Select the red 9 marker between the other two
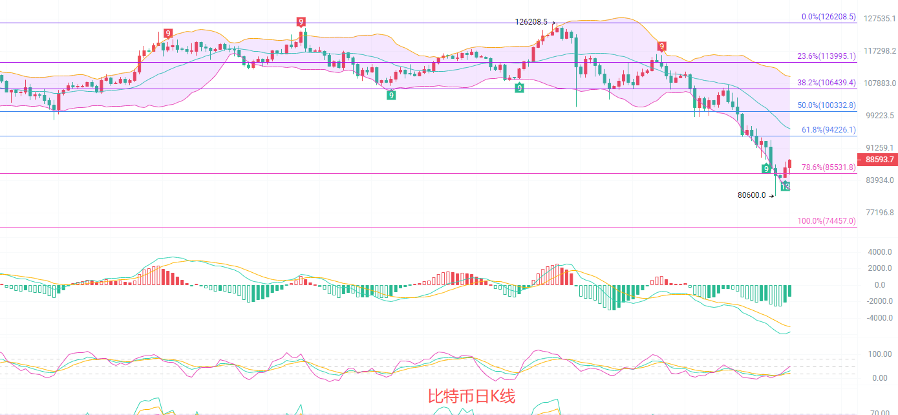 coord(301,21)
